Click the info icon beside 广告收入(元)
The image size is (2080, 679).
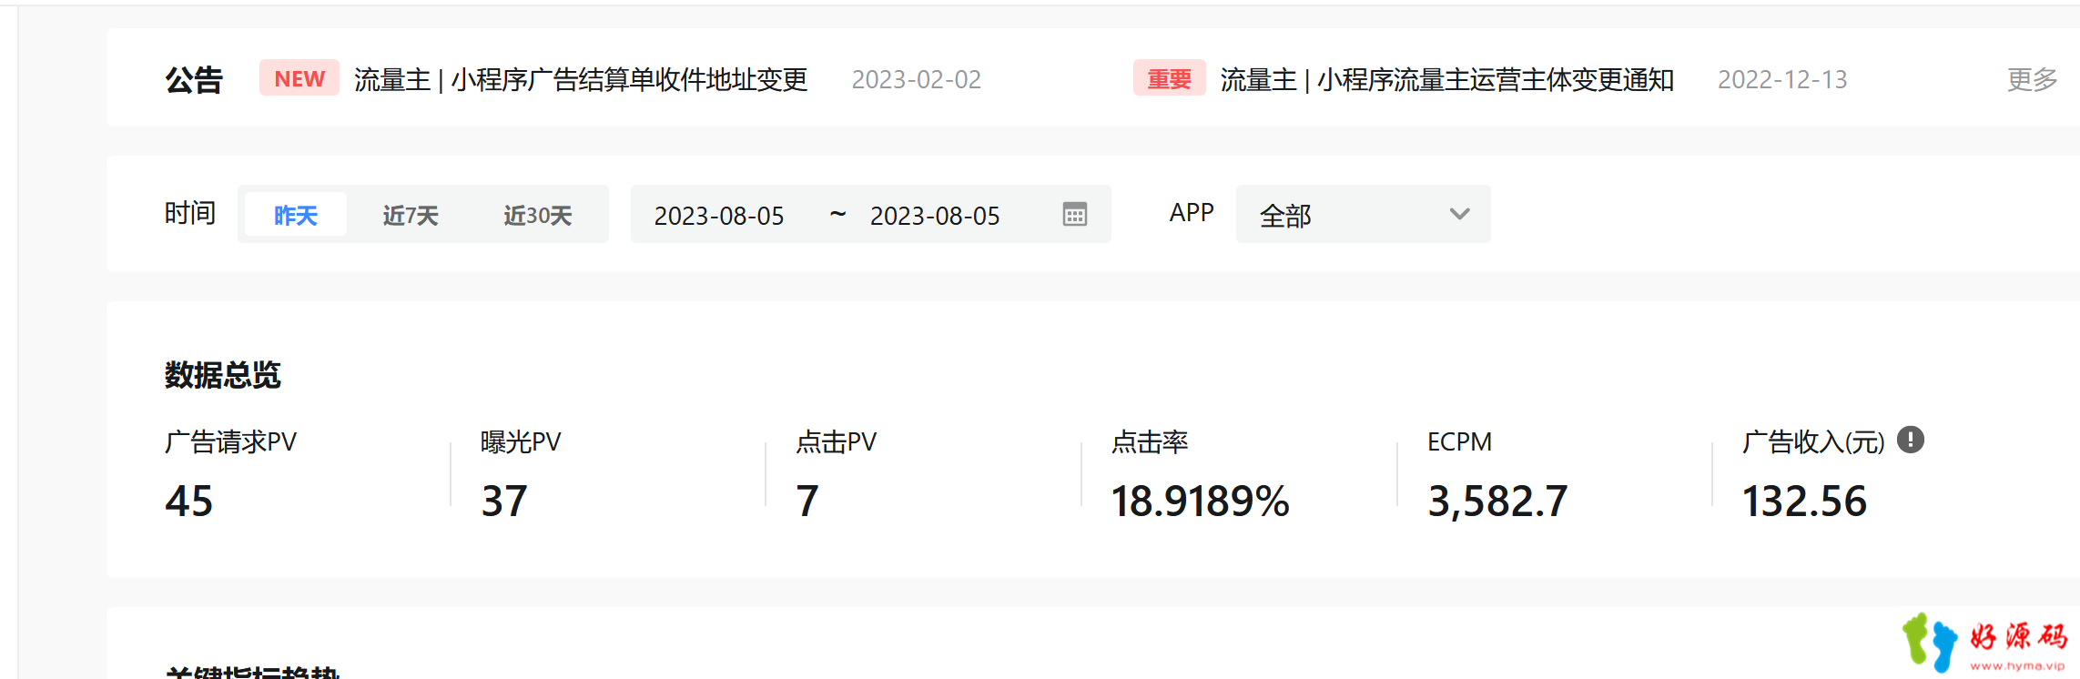click(x=1910, y=441)
